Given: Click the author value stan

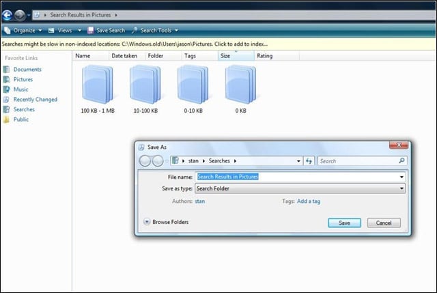Looking at the screenshot, I should pos(200,201).
